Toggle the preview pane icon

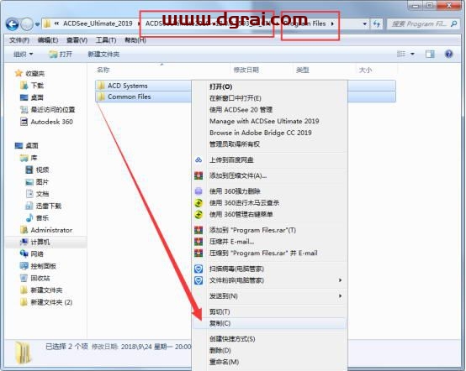click(x=430, y=54)
